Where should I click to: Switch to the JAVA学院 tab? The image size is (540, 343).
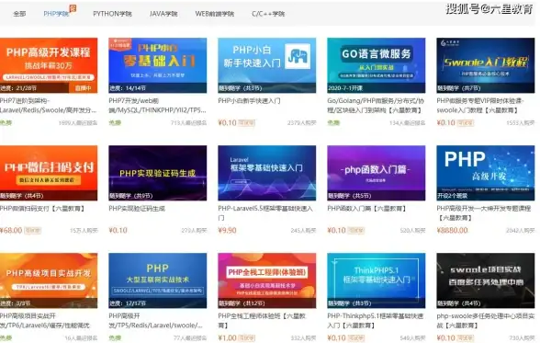163,14
